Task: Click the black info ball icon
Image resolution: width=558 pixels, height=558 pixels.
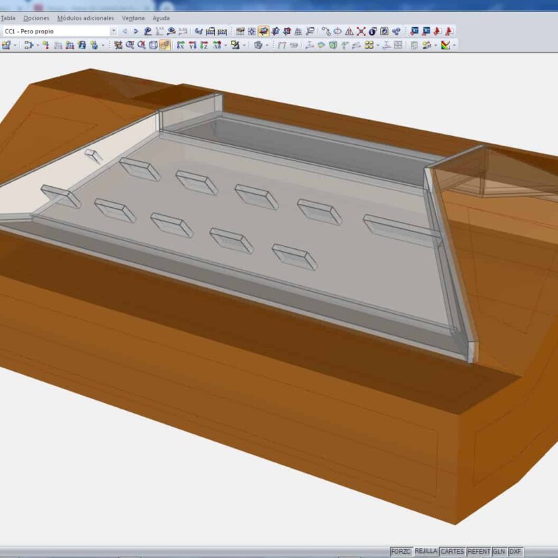Action: point(372,31)
